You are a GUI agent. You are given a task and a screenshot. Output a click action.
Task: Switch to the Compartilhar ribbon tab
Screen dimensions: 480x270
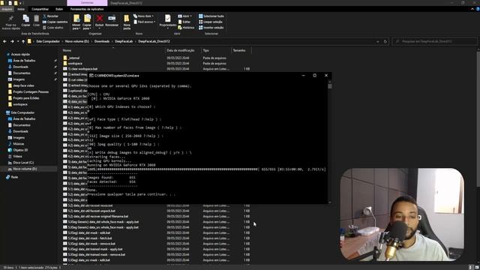coord(40,9)
